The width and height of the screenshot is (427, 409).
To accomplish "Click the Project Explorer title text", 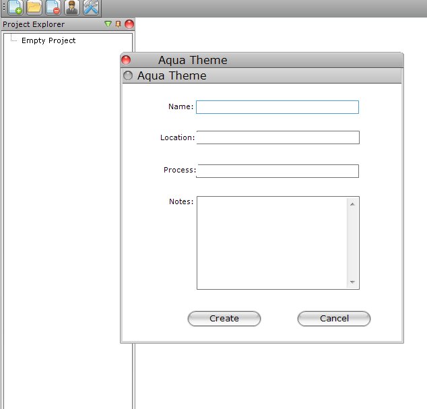I will point(34,24).
